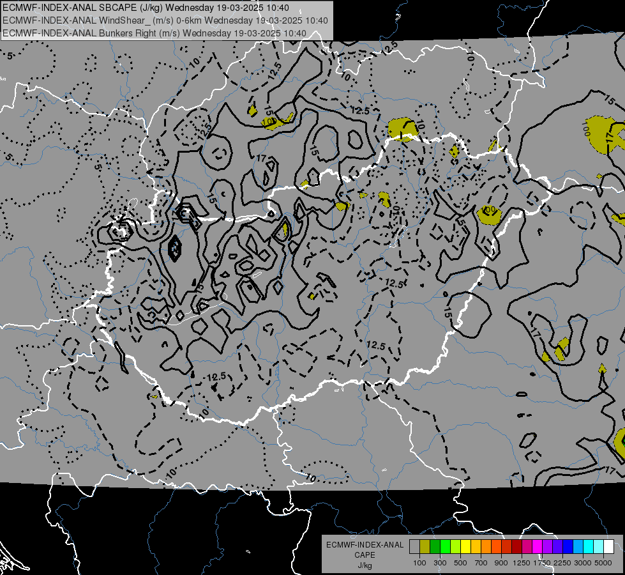The image size is (625, 575).
Task: Select the WindShear 0-6km layer title line
Action: click(165, 20)
